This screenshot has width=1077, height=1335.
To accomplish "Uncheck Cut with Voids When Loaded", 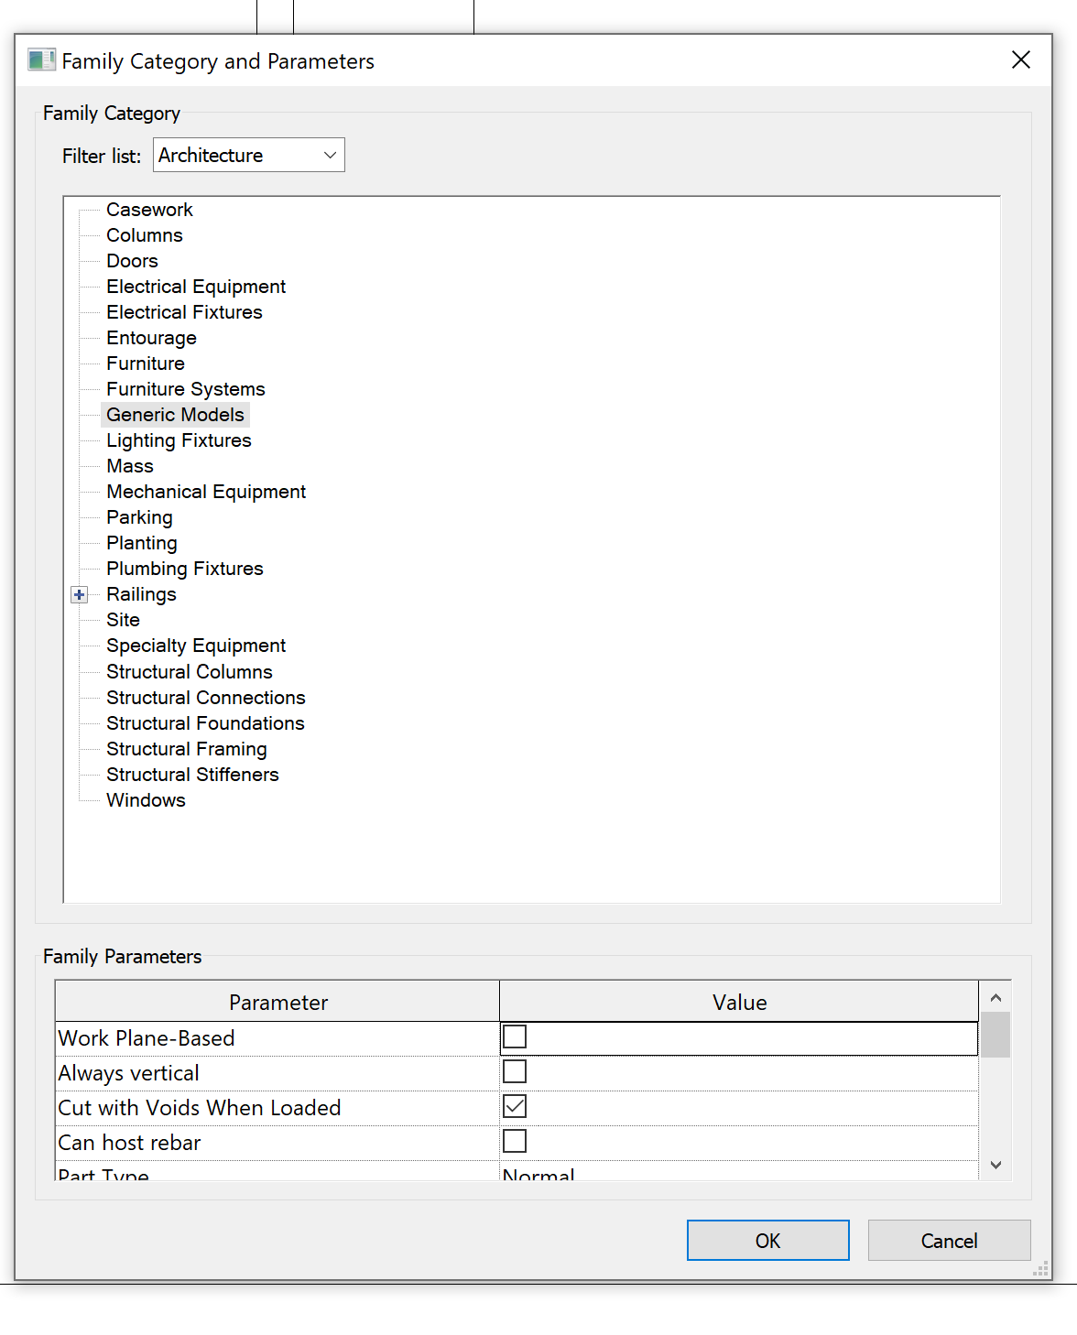I will point(514,1105).
